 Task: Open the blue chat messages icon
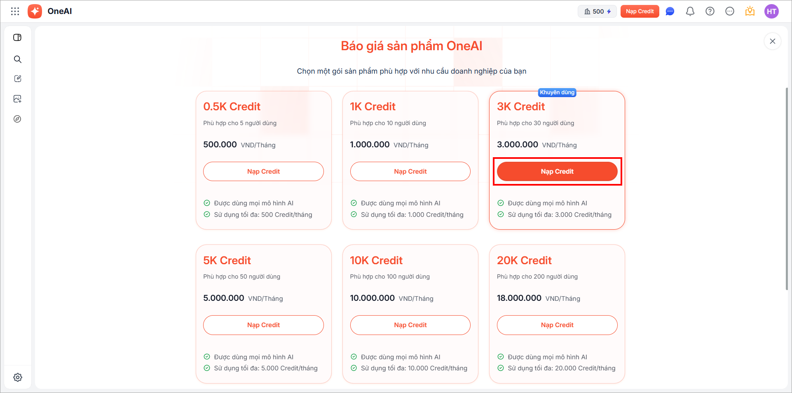[x=670, y=12]
